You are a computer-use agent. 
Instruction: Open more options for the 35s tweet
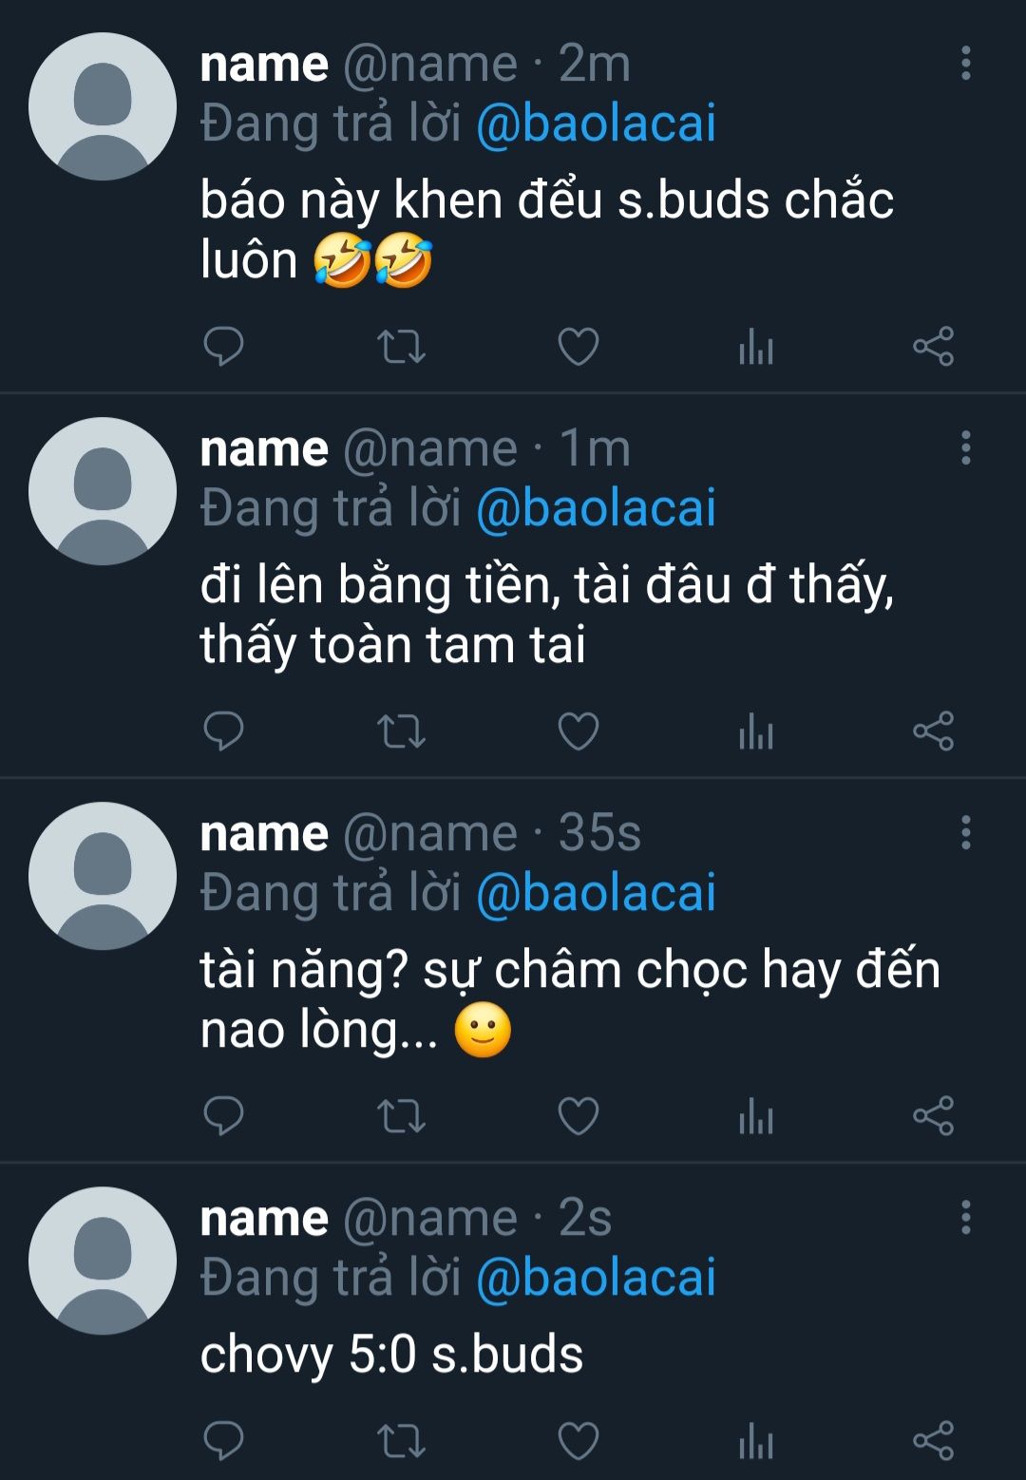[x=965, y=832]
